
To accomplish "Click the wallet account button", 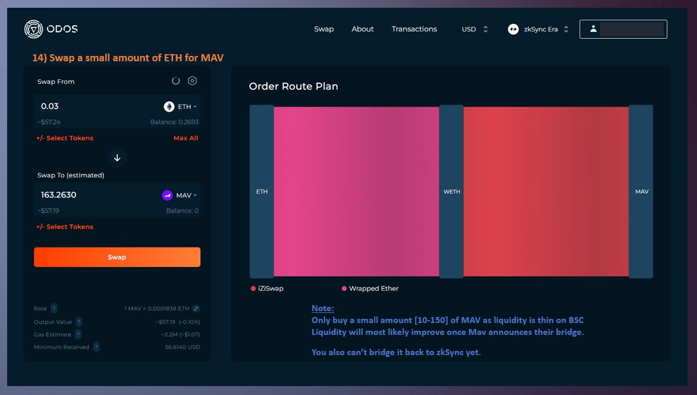I will point(623,29).
